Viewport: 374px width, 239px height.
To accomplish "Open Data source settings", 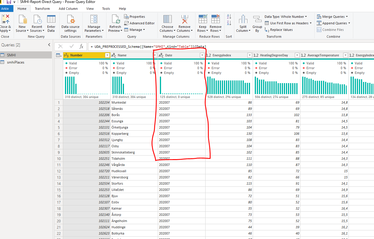I will pos(70,24).
